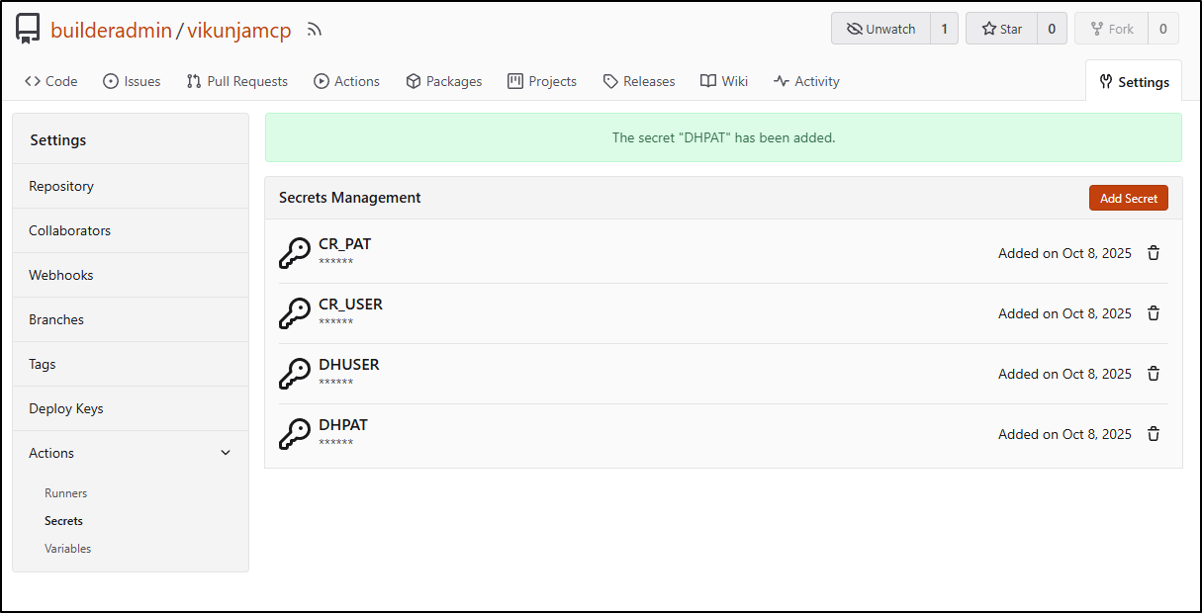Image resolution: width=1202 pixels, height=613 pixels.
Task: Open Variables in the Actions submenu
Action: pyautogui.click(x=67, y=549)
